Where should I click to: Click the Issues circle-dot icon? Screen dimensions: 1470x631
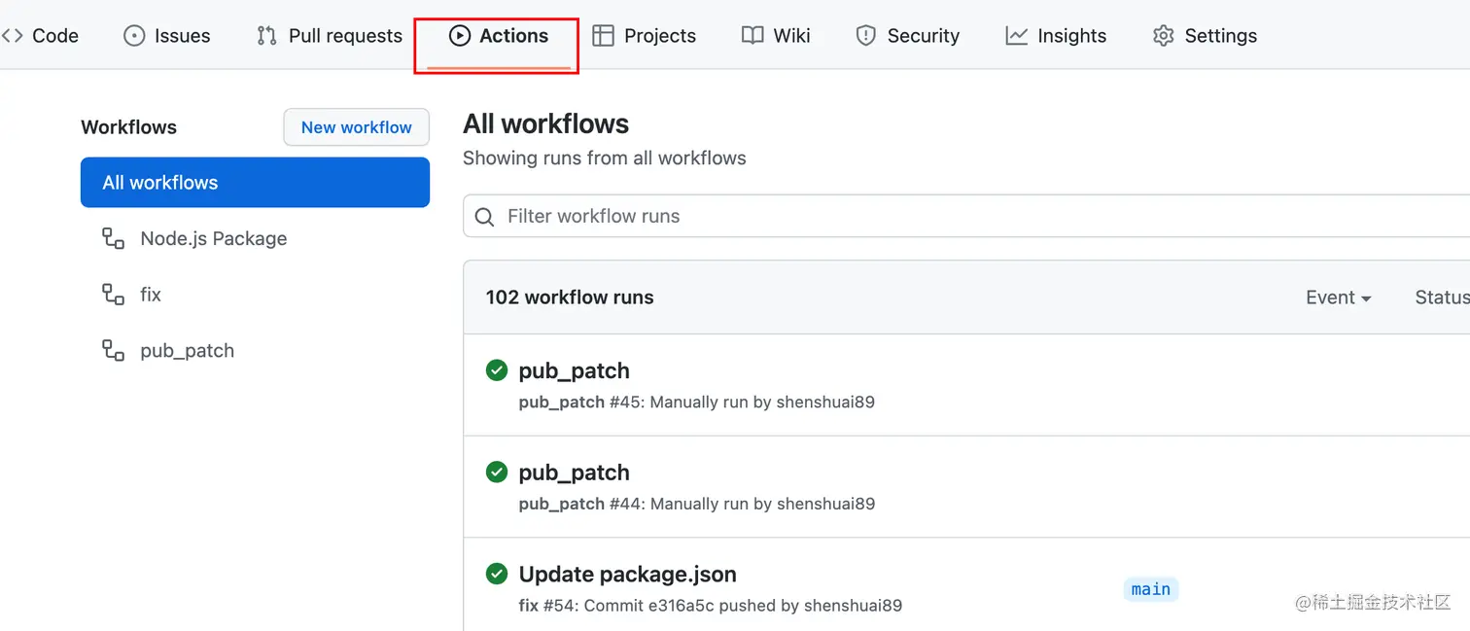pos(134,36)
